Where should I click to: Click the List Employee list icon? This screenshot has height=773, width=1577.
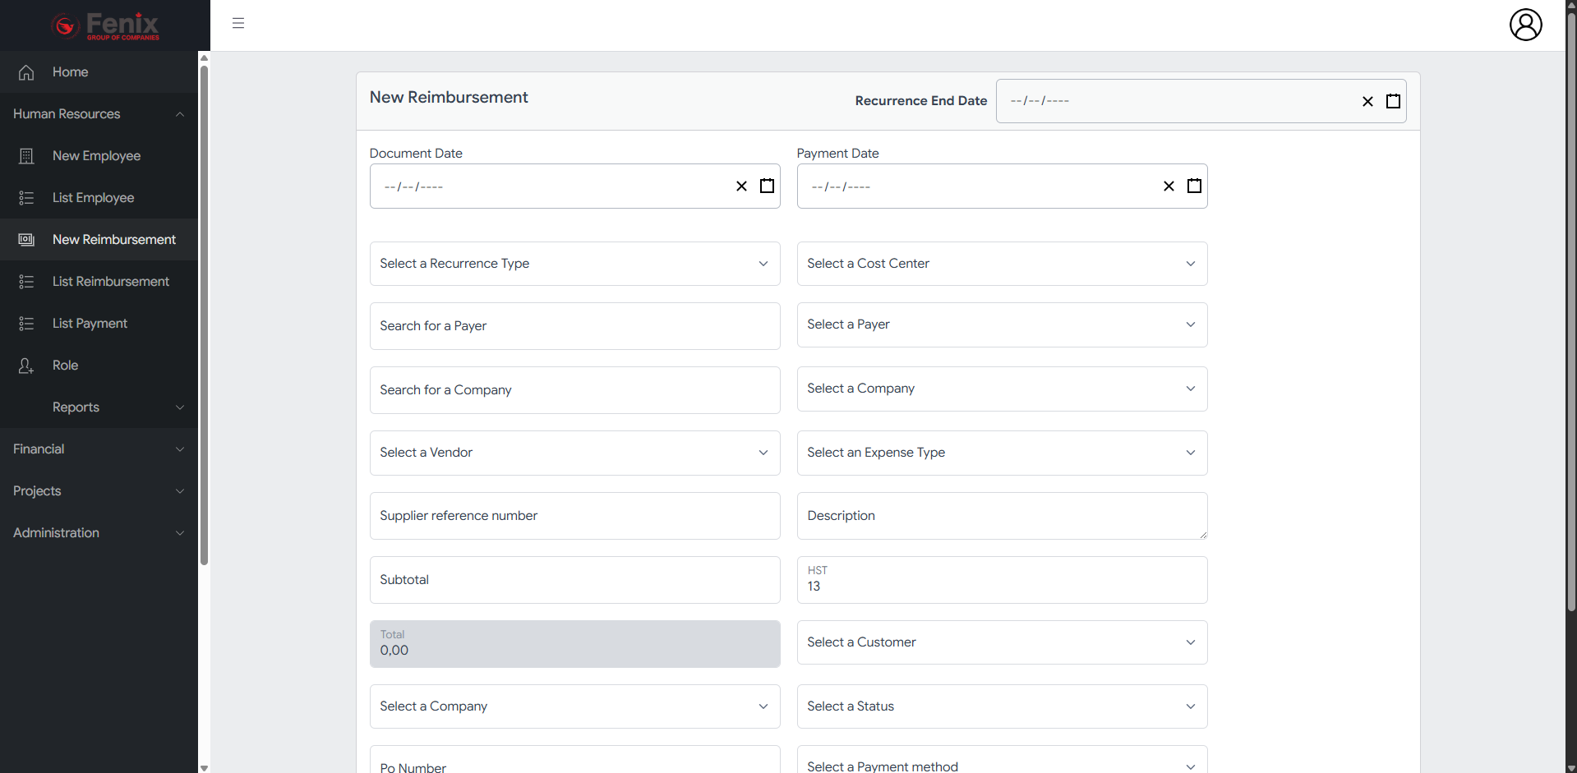point(26,198)
